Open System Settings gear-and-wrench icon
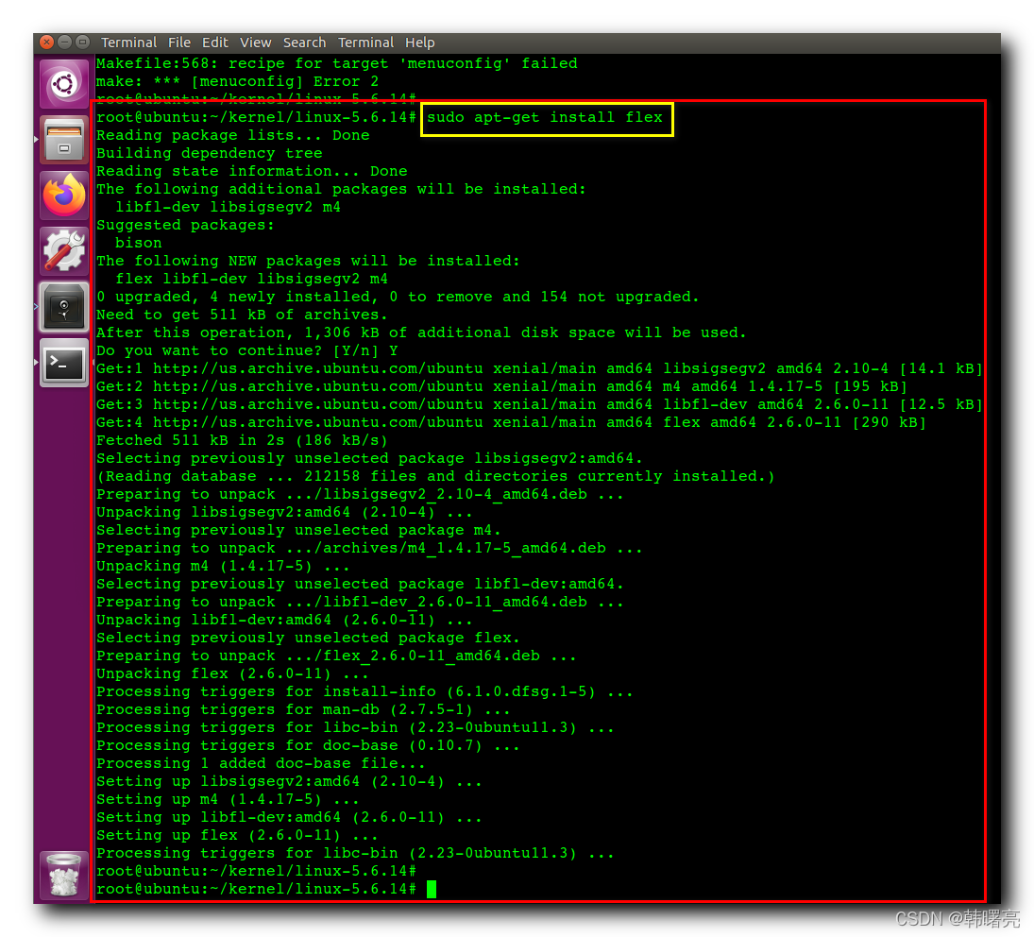The height and width of the screenshot is (937, 1034). [x=64, y=251]
